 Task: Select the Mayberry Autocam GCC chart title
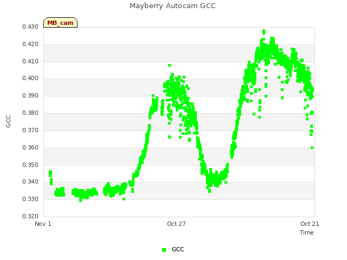pyautogui.click(x=172, y=6)
